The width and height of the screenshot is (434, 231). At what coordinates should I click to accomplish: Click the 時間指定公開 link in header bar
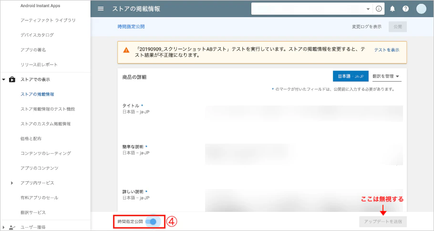point(131,27)
